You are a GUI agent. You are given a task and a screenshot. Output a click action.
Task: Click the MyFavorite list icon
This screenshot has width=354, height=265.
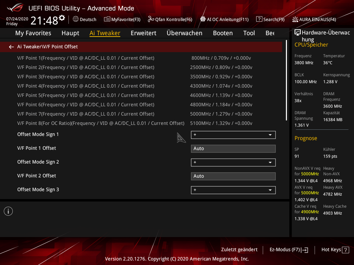tap(107, 19)
